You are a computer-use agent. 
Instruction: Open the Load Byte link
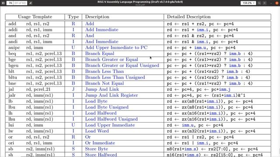click(96, 101)
